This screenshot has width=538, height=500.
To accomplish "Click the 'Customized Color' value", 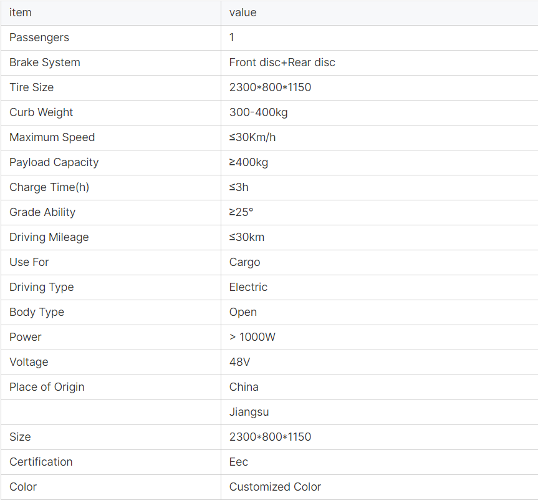I will click(275, 487).
